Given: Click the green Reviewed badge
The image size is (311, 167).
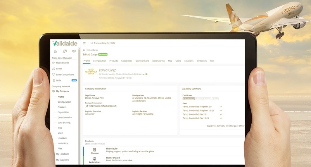Looking at the screenshot, I should coord(103,54).
